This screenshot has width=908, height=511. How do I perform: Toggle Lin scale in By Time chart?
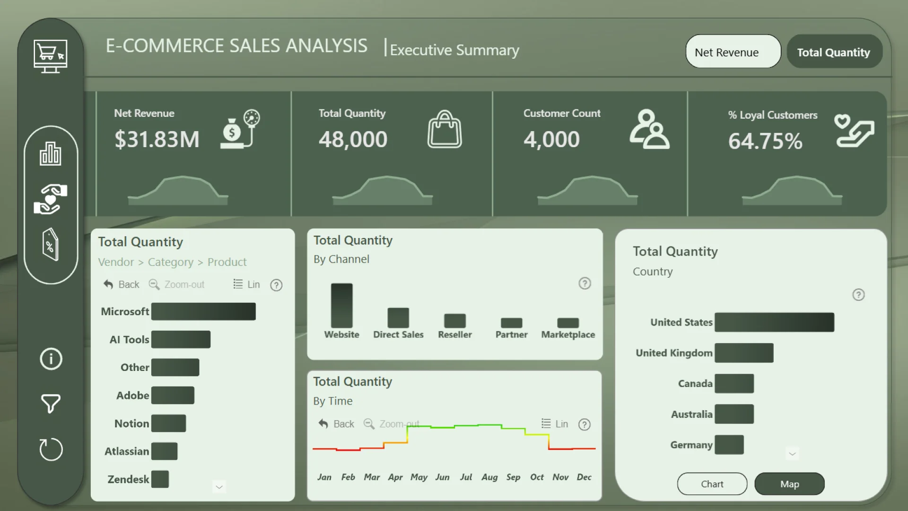pos(555,424)
